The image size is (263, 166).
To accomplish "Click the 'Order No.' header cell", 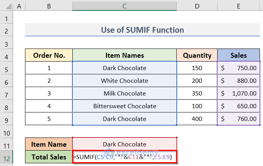I will tap(49, 55).
